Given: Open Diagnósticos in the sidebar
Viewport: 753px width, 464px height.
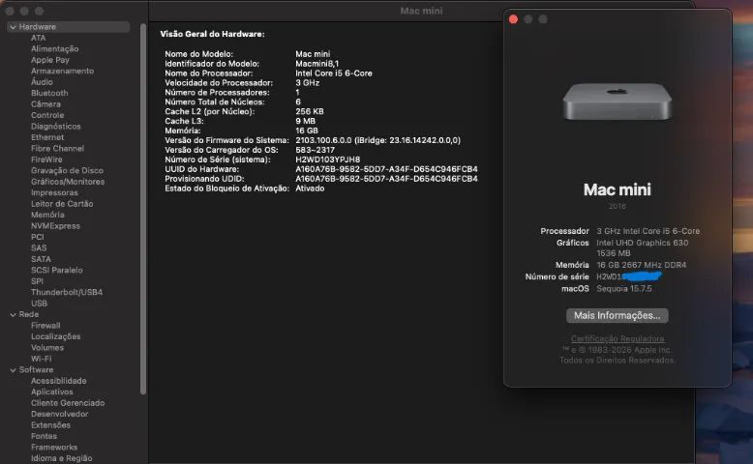Looking at the screenshot, I should [x=56, y=127].
